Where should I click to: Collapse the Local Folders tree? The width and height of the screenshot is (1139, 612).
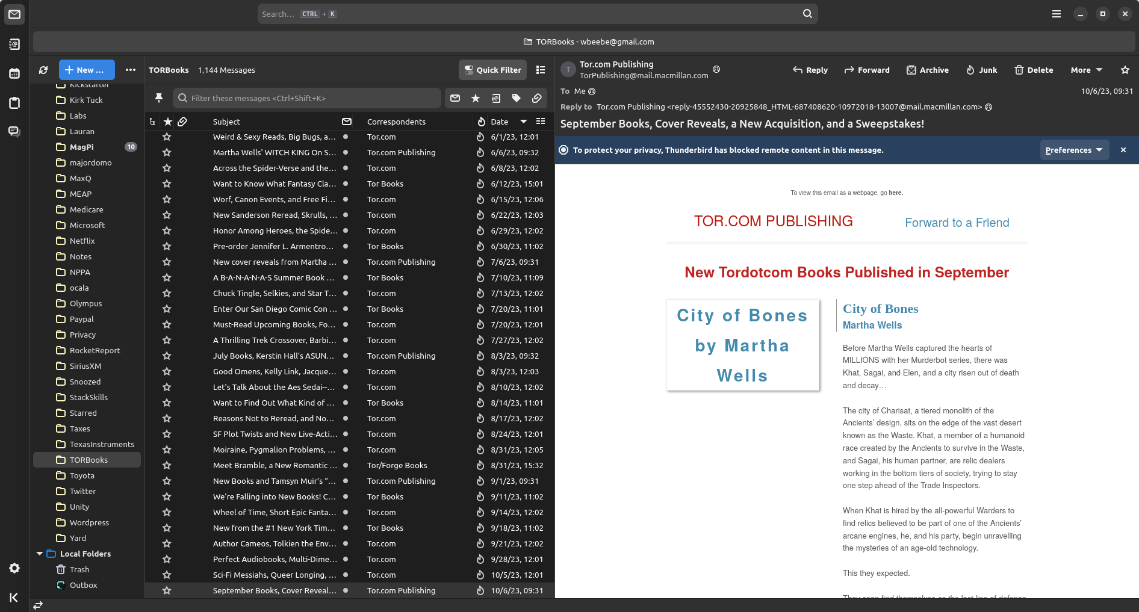coord(40,554)
